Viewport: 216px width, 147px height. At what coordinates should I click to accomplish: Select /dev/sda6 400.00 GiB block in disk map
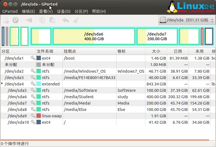coord(94,36)
